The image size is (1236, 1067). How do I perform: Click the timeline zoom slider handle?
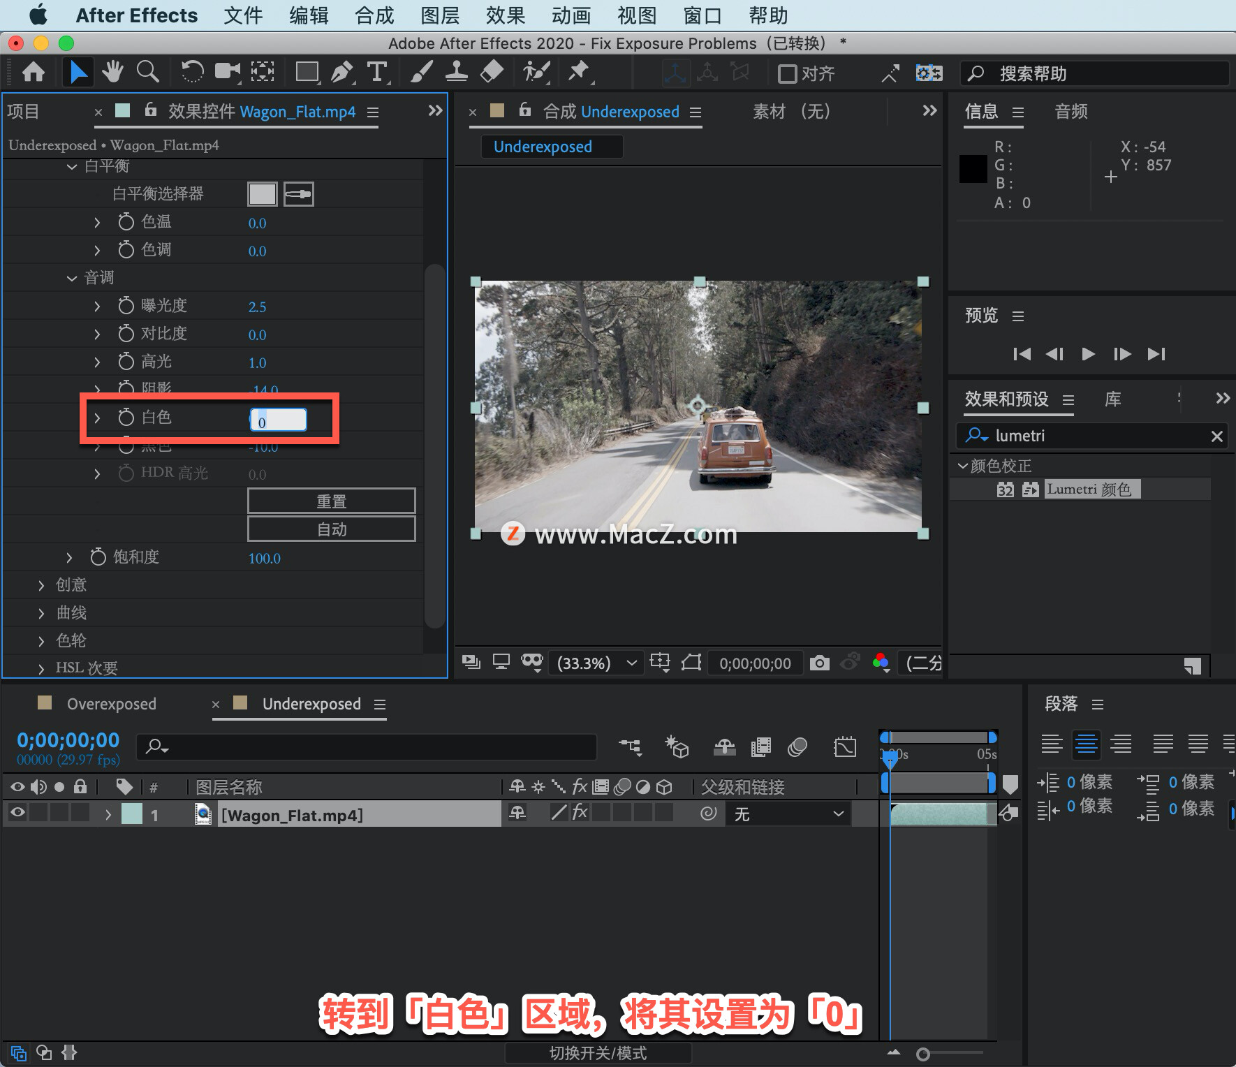click(923, 1054)
